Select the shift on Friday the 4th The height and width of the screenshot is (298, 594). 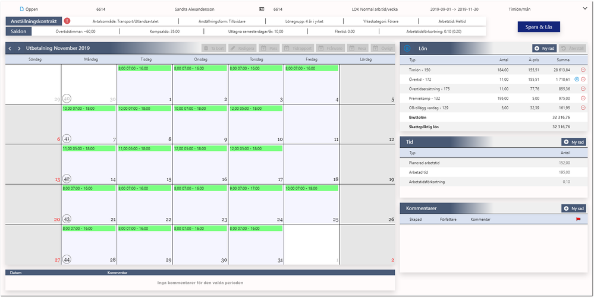coord(312,68)
